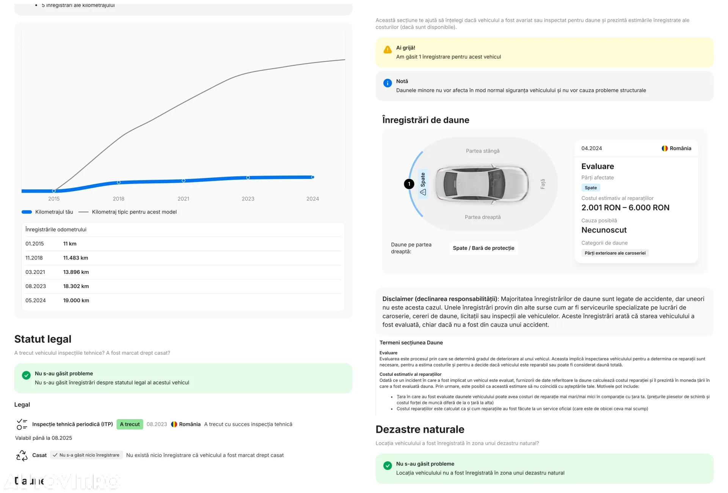
Task: Click the blue "Spate" affected part tag
Action: click(590, 188)
